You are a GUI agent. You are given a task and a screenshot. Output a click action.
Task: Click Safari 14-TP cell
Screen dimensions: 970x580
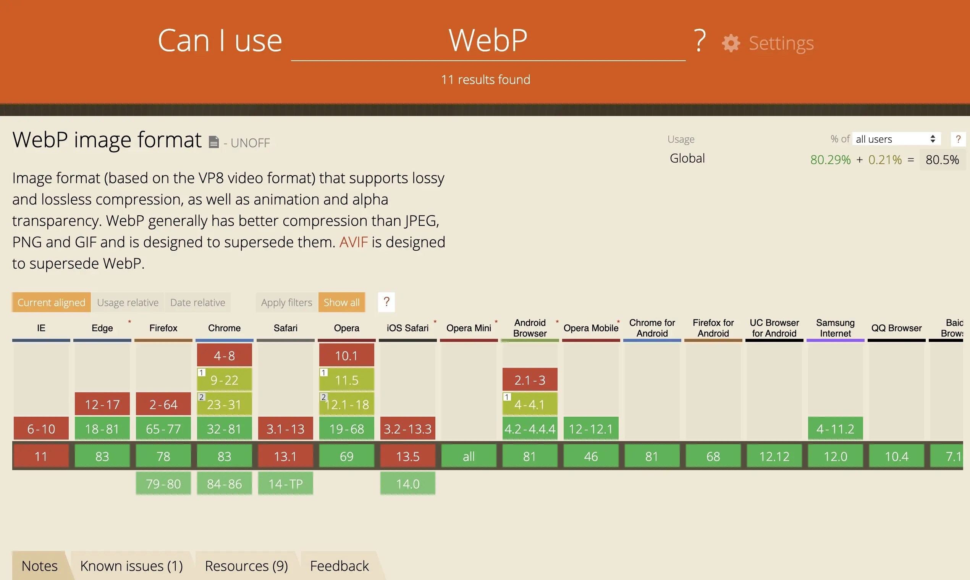pos(286,483)
